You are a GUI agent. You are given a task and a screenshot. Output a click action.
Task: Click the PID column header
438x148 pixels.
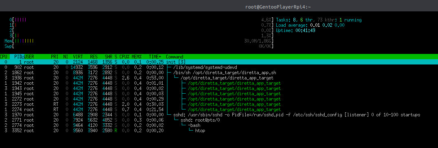(18, 56)
